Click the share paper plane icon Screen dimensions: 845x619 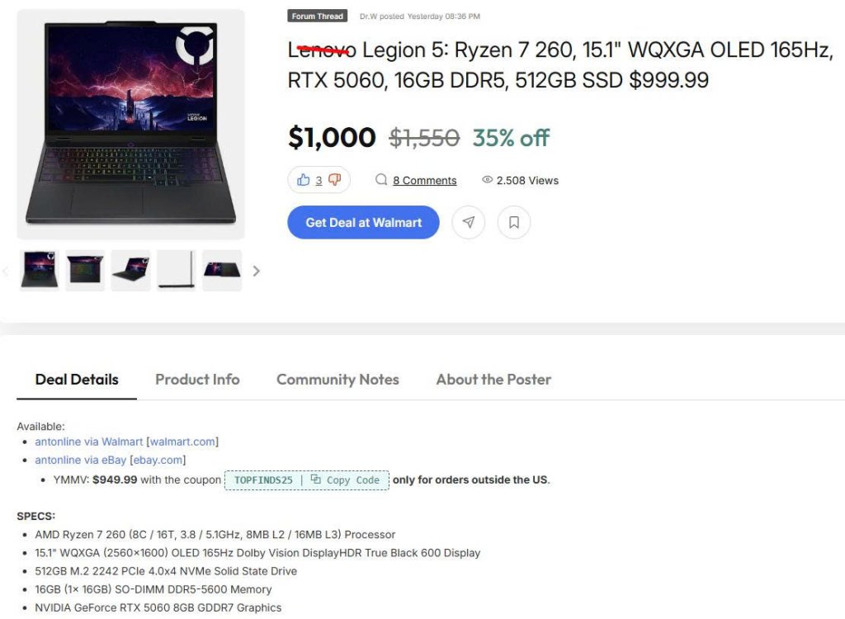point(469,222)
